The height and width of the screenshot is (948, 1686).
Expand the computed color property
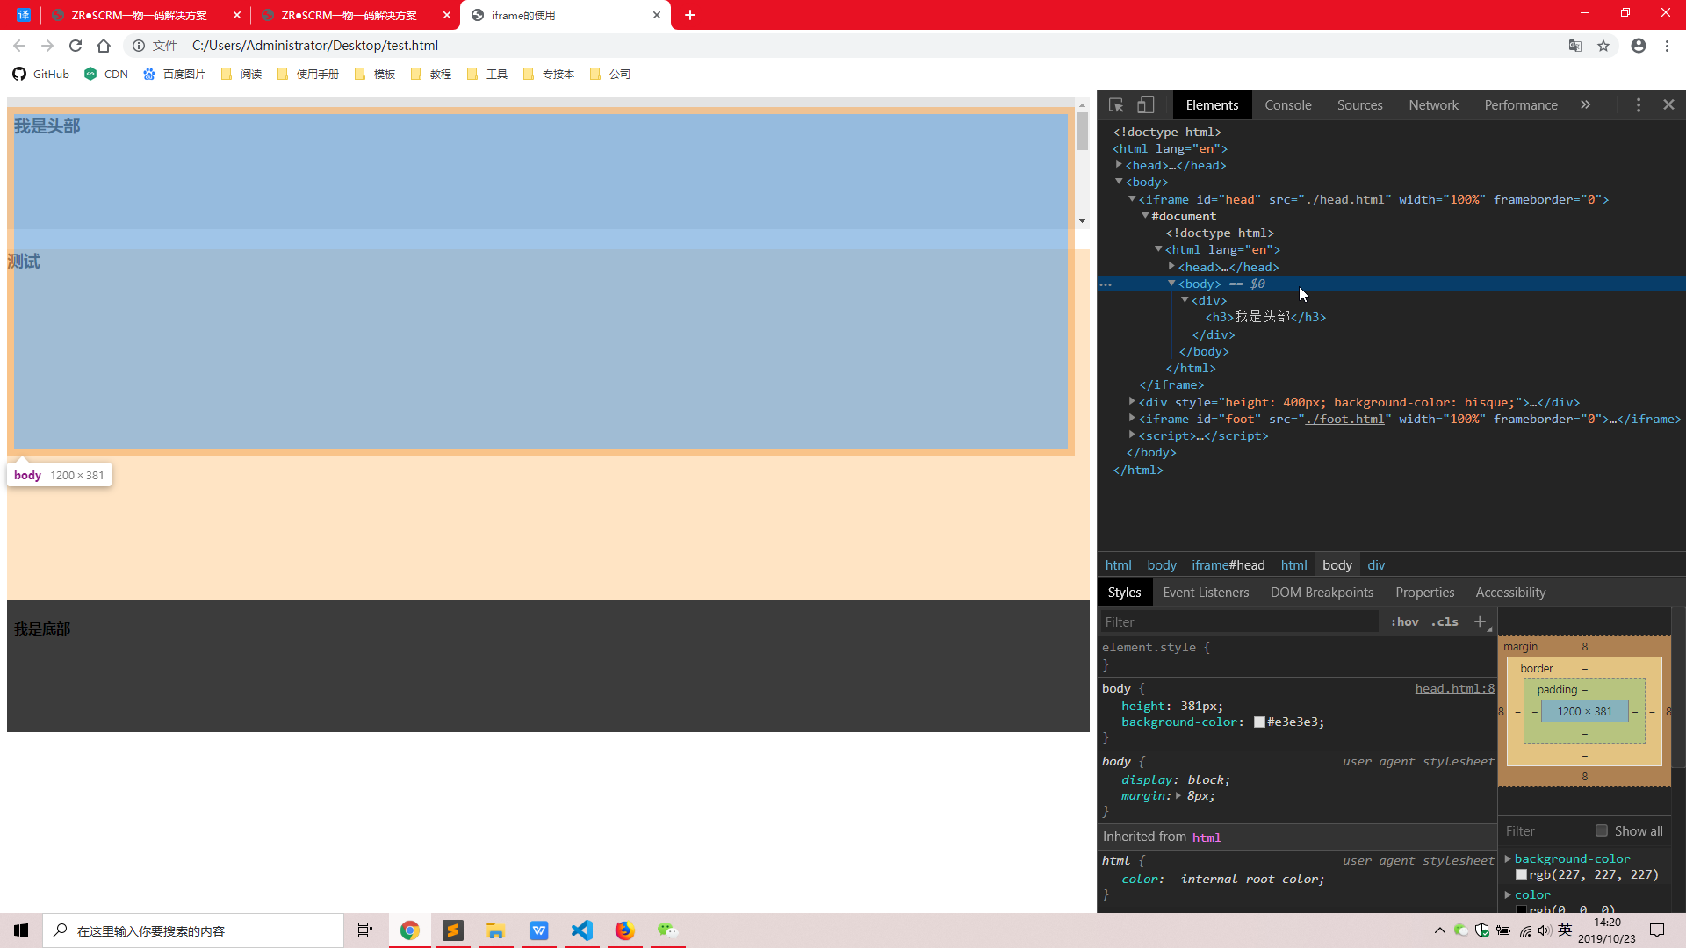pyautogui.click(x=1508, y=894)
